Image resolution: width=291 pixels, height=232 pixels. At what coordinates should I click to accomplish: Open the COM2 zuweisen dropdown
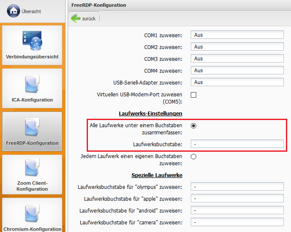(237, 47)
